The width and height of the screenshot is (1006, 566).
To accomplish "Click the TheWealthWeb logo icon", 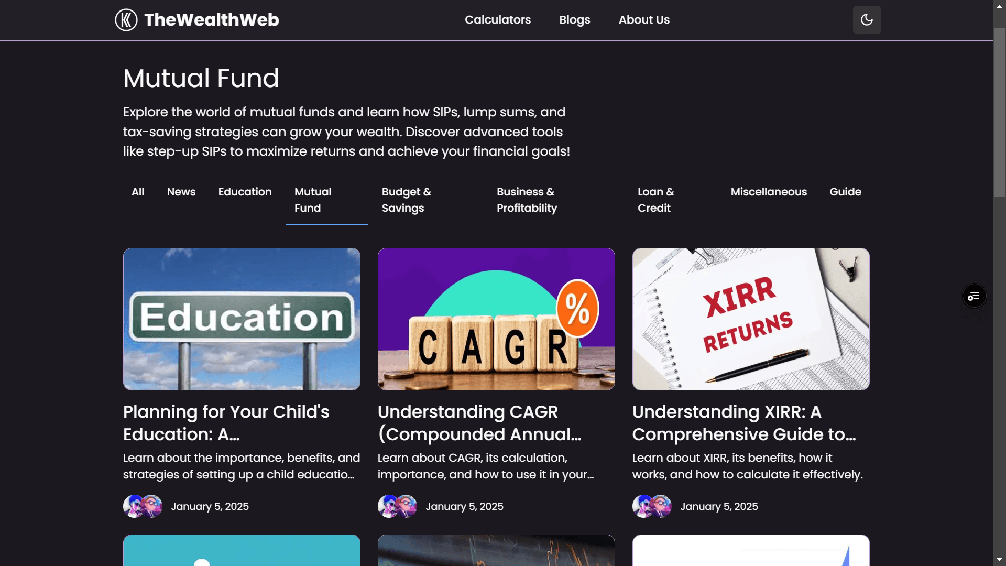I will click(x=126, y=20).
